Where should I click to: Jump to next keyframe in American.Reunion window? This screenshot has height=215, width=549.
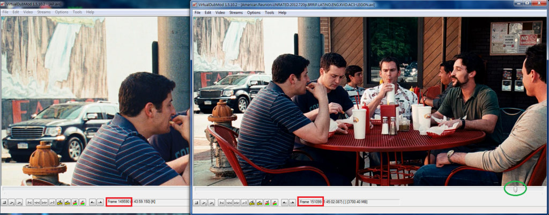point(259,202)
